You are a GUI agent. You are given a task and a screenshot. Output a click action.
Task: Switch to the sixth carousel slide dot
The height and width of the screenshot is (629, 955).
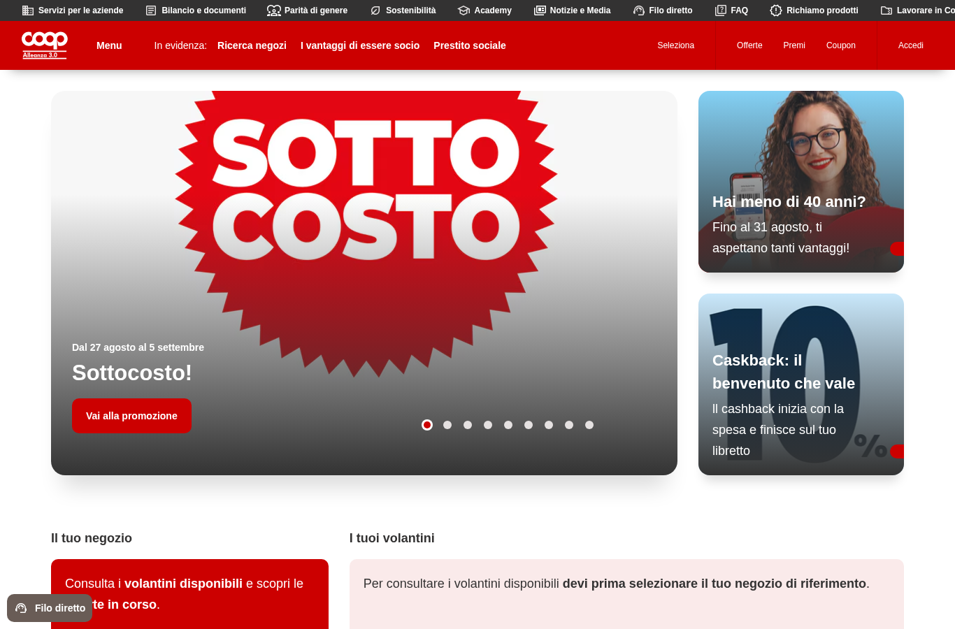529,425
